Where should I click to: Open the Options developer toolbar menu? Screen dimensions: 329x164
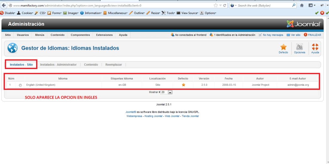tap(208, 13)
